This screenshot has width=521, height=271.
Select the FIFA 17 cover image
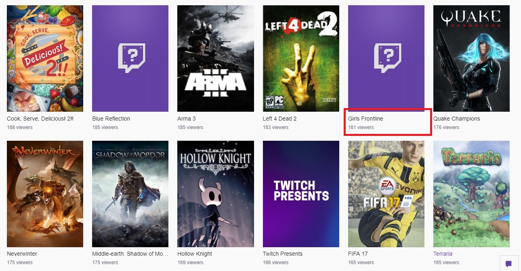point(386,194)
